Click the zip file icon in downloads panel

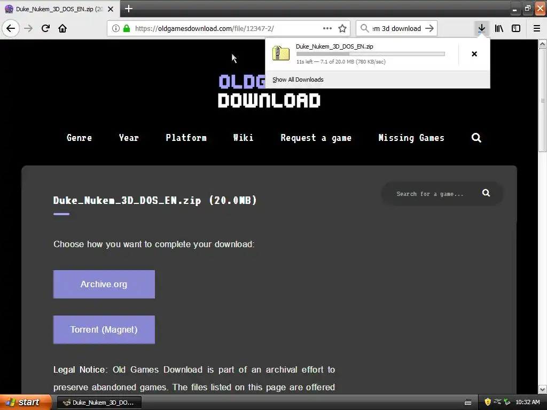281,53
